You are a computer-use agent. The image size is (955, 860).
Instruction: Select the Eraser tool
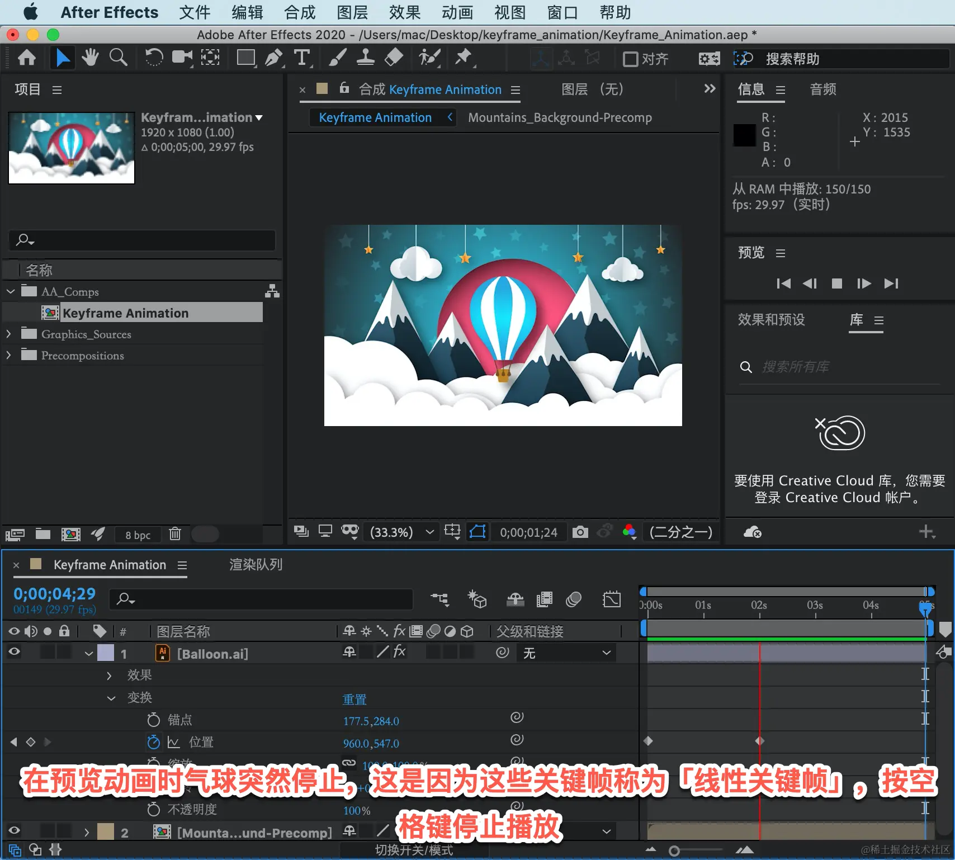click(394, 58)
